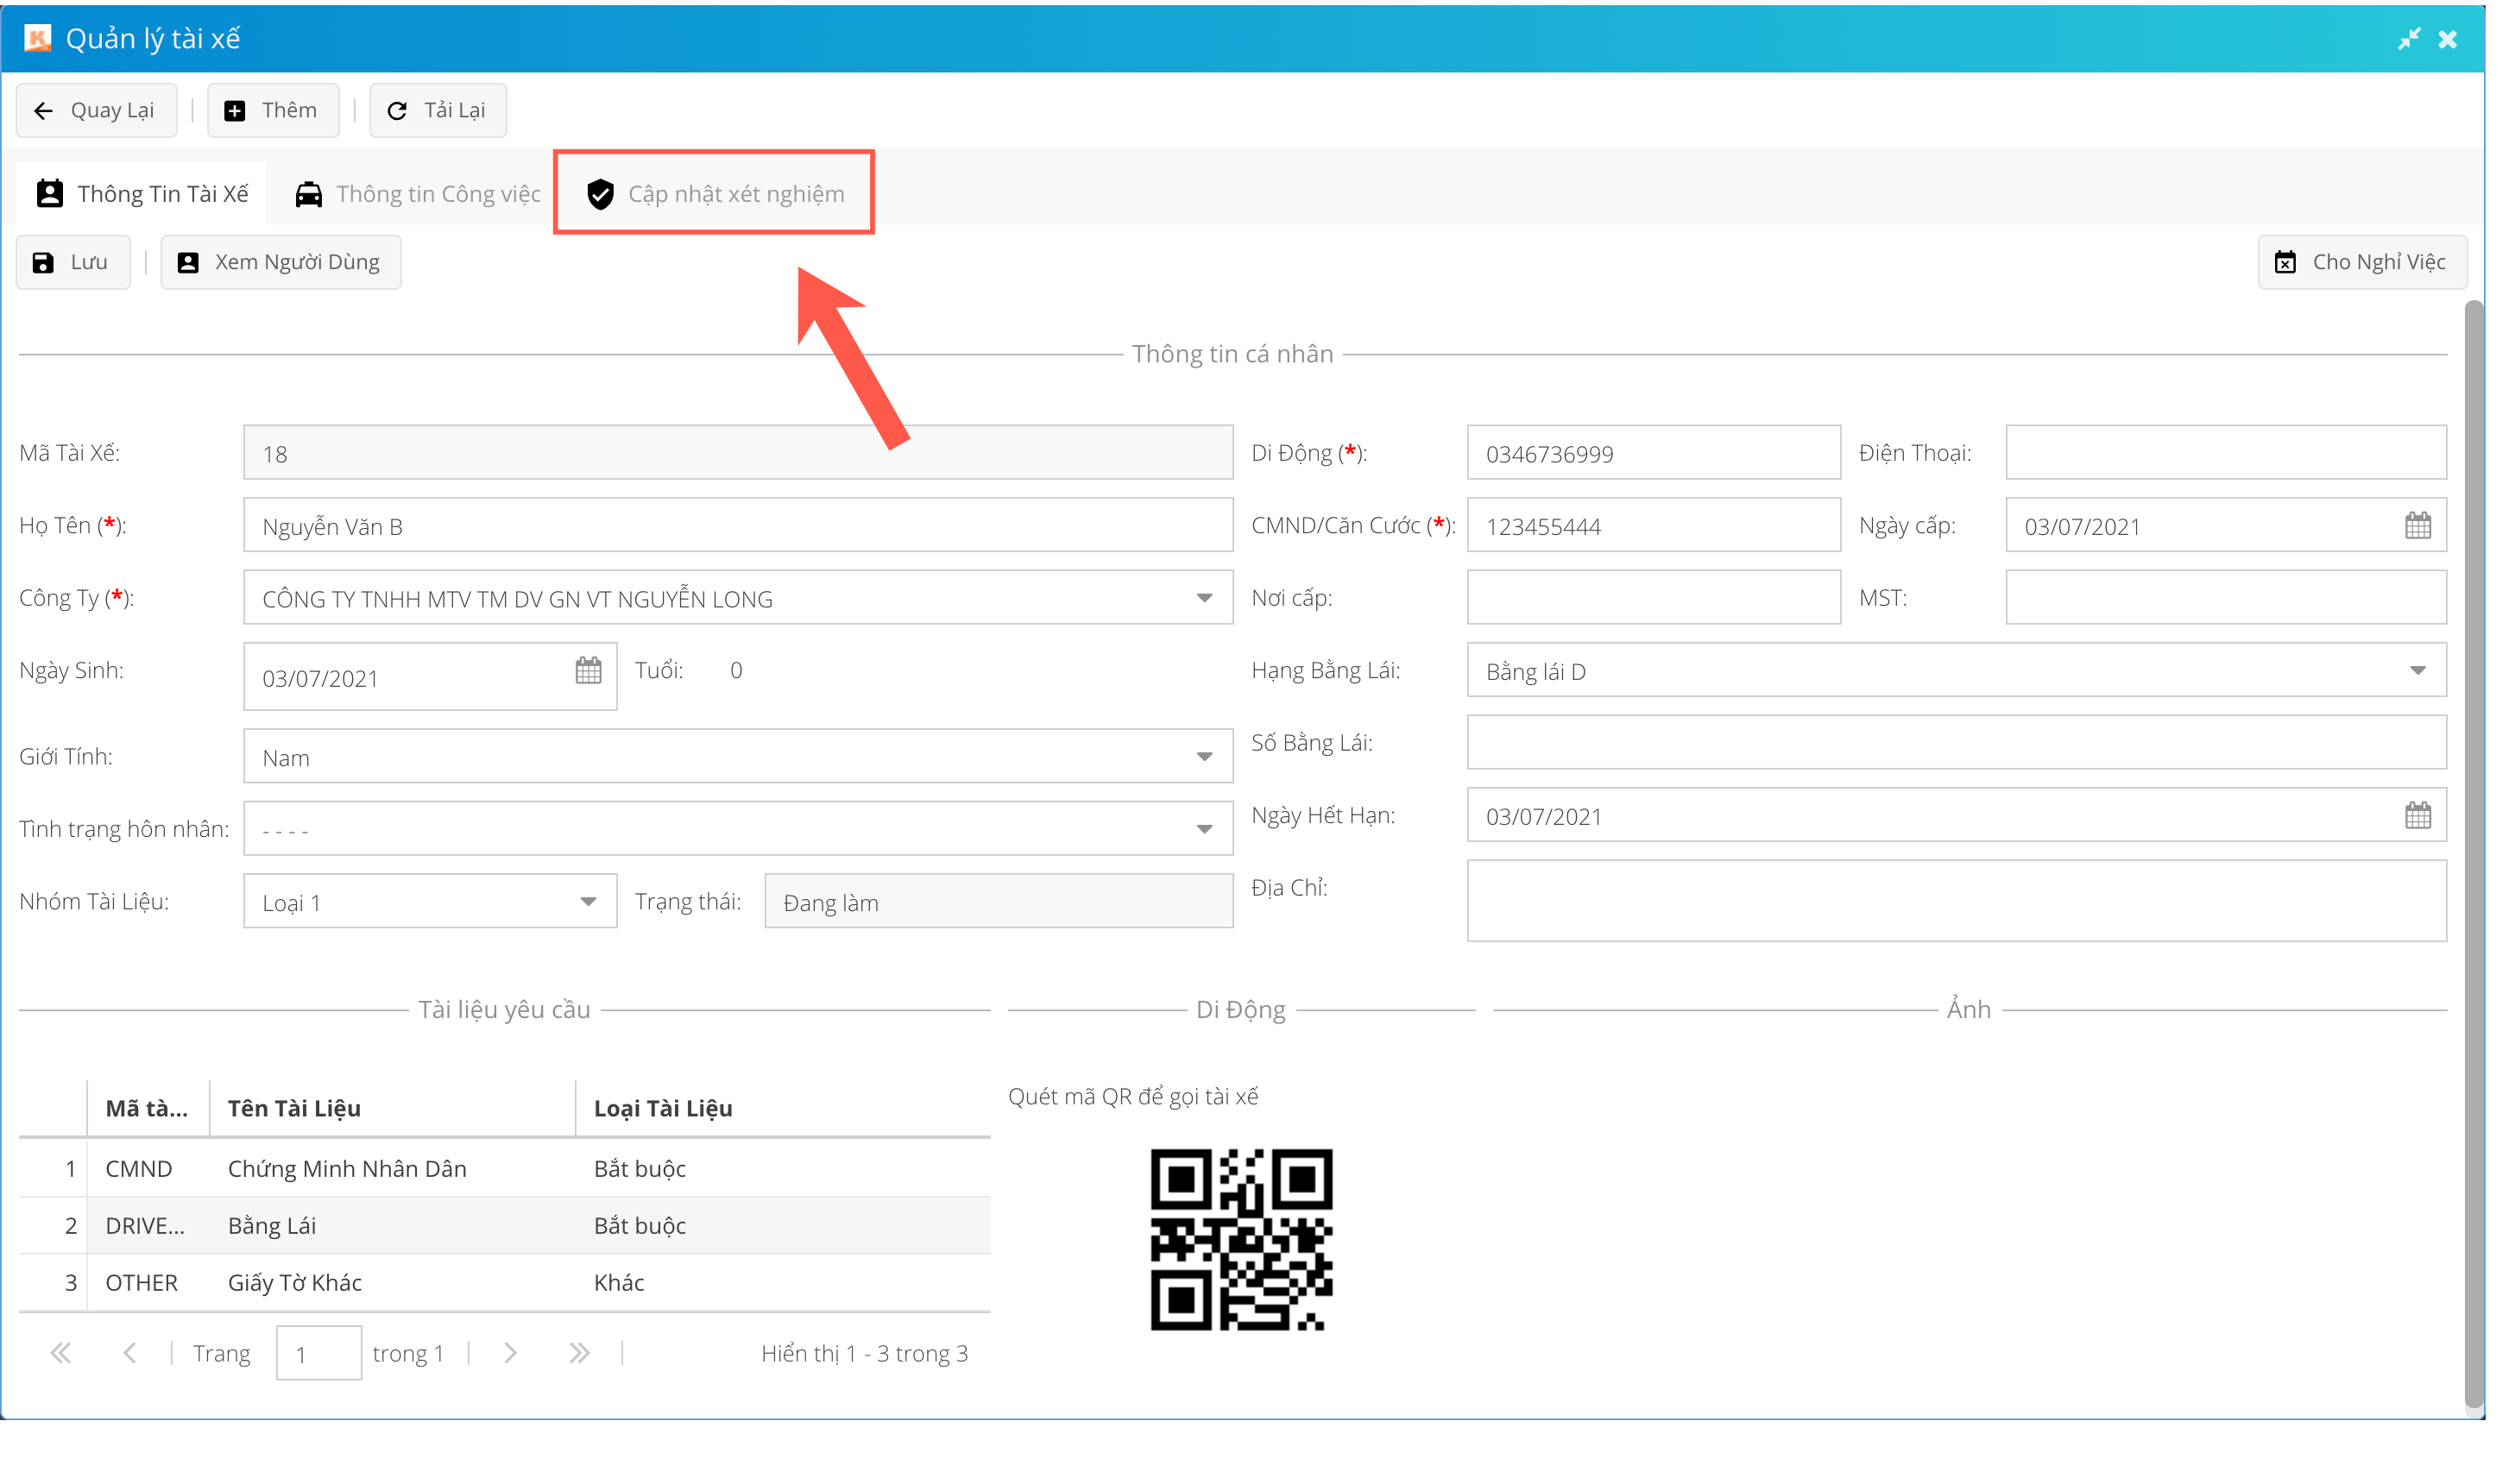
Task: Open the Giới Tính dropdown
Action: pyautogui.click(x=1204, y=757)
